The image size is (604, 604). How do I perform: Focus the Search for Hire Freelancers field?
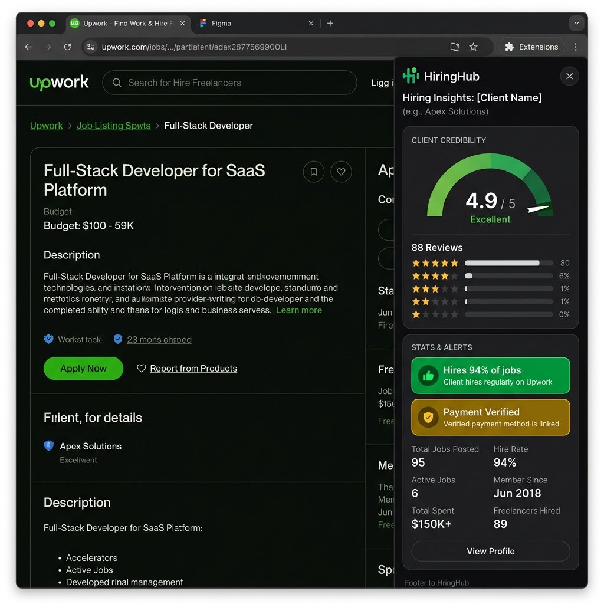(x=229, y=83)
